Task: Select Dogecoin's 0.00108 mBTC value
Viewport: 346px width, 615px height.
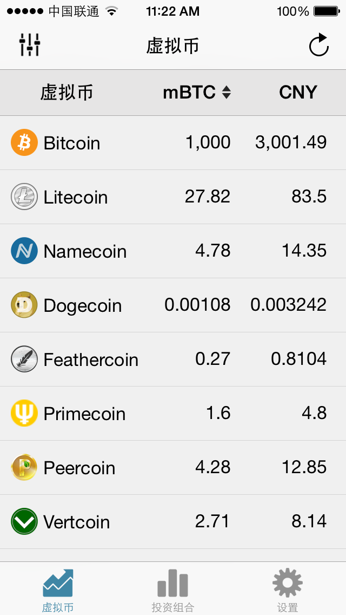Action: tap(197, 305)
